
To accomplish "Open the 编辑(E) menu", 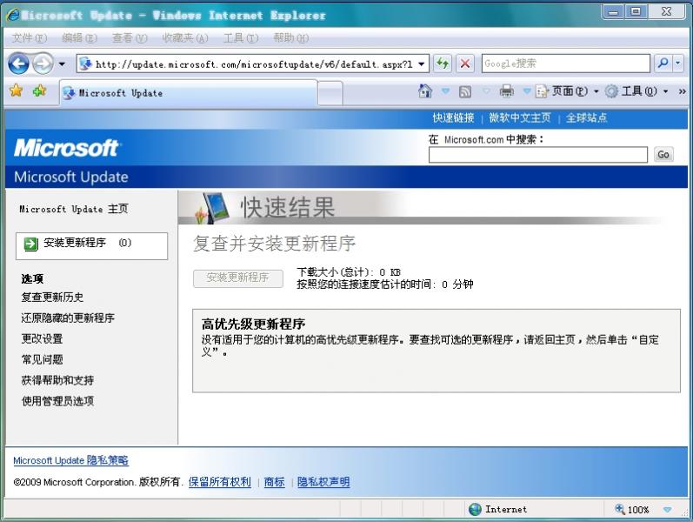I will 79,38.
